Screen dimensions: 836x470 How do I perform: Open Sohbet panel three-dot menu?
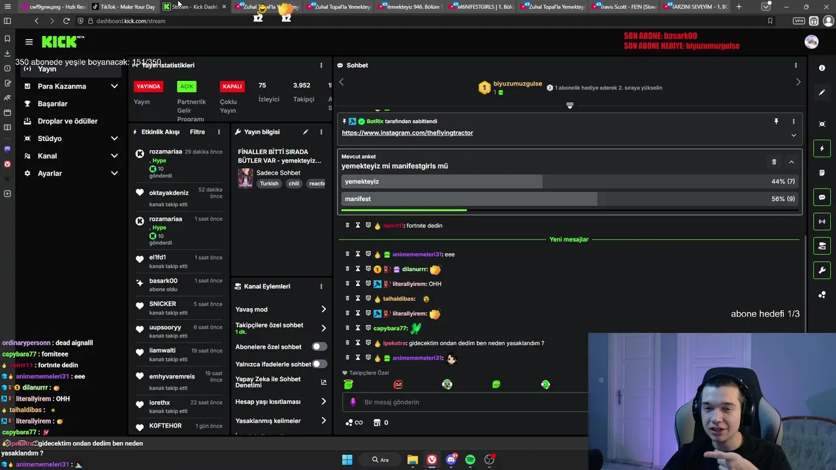(x=796, y=65)
